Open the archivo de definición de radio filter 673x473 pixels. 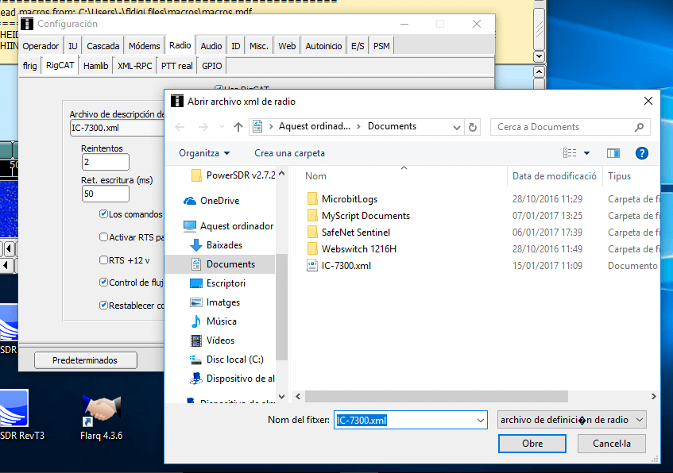pos(572,420)
